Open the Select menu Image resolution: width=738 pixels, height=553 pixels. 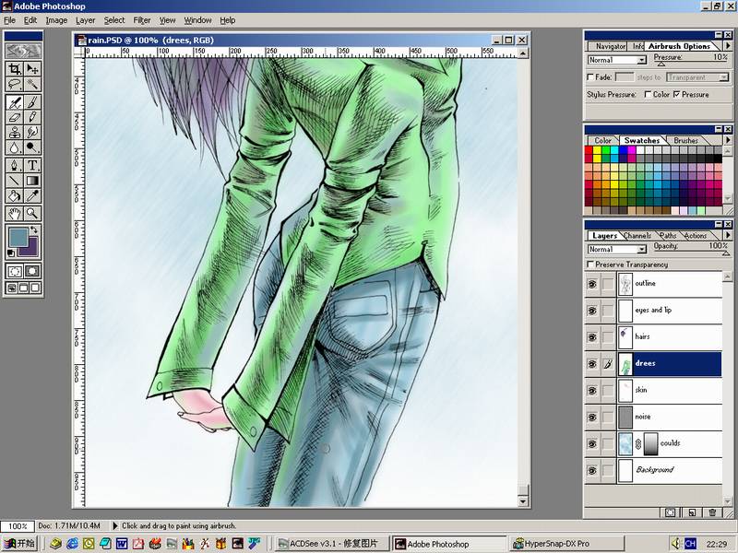(114, 20)
